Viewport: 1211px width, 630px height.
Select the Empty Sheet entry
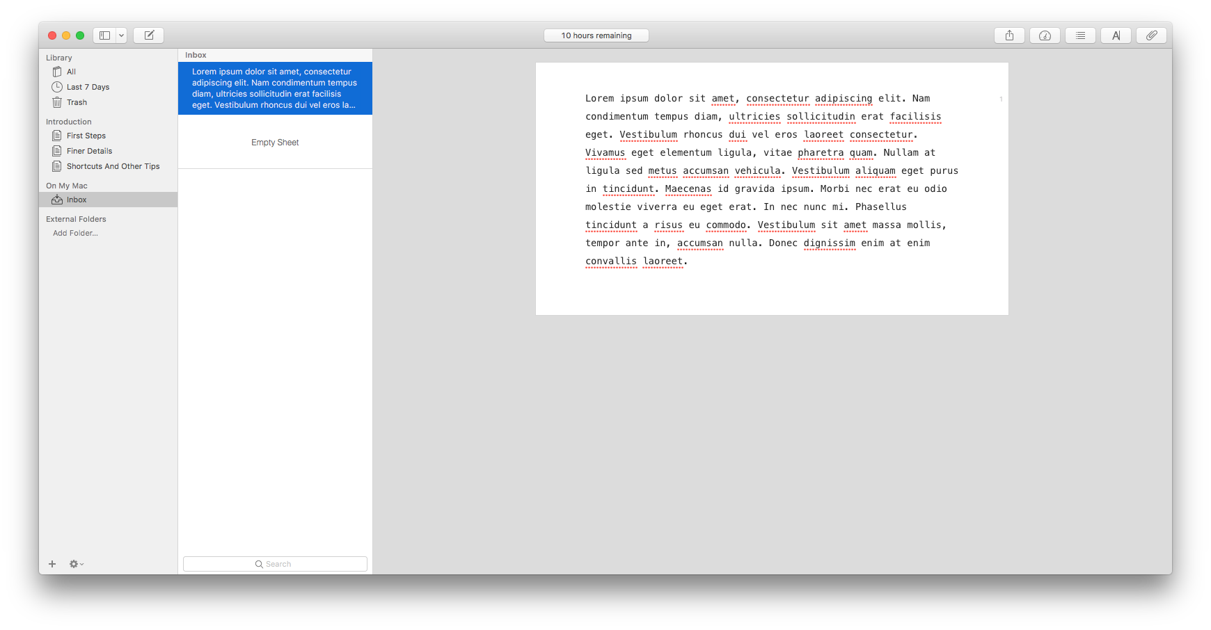coord(275,143)
